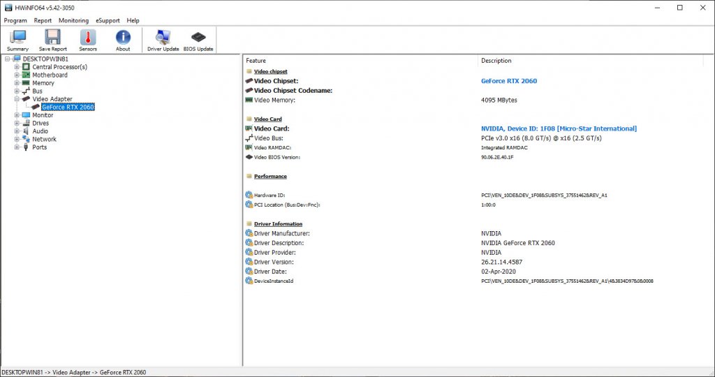This screenshot has height=377, width=715.
Task: Click the Video chipset folder icon
Action: [x=249, y=72]
